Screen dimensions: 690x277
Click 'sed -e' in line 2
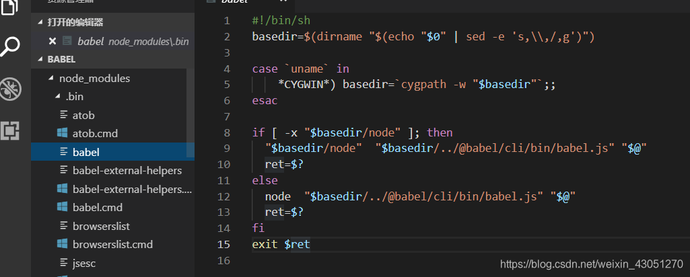[485, 36]
